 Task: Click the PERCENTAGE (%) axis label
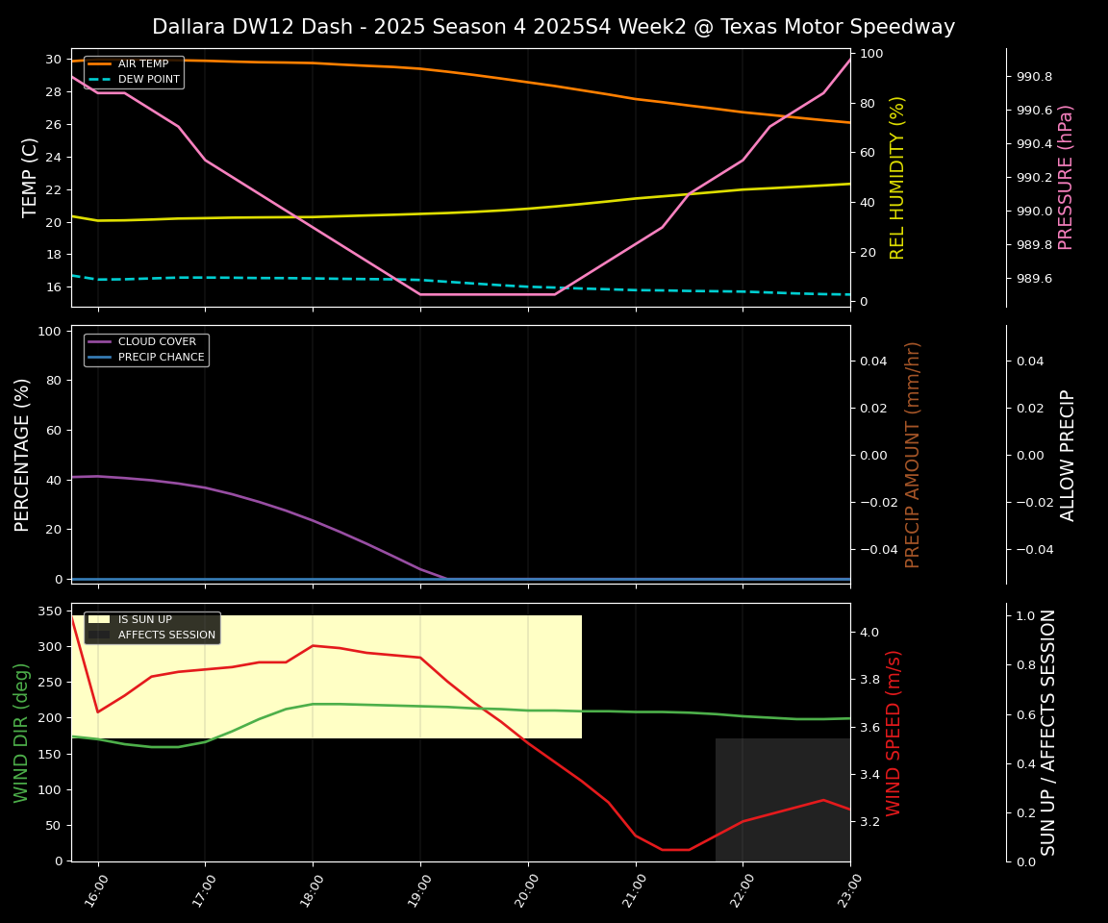[23, 454]
